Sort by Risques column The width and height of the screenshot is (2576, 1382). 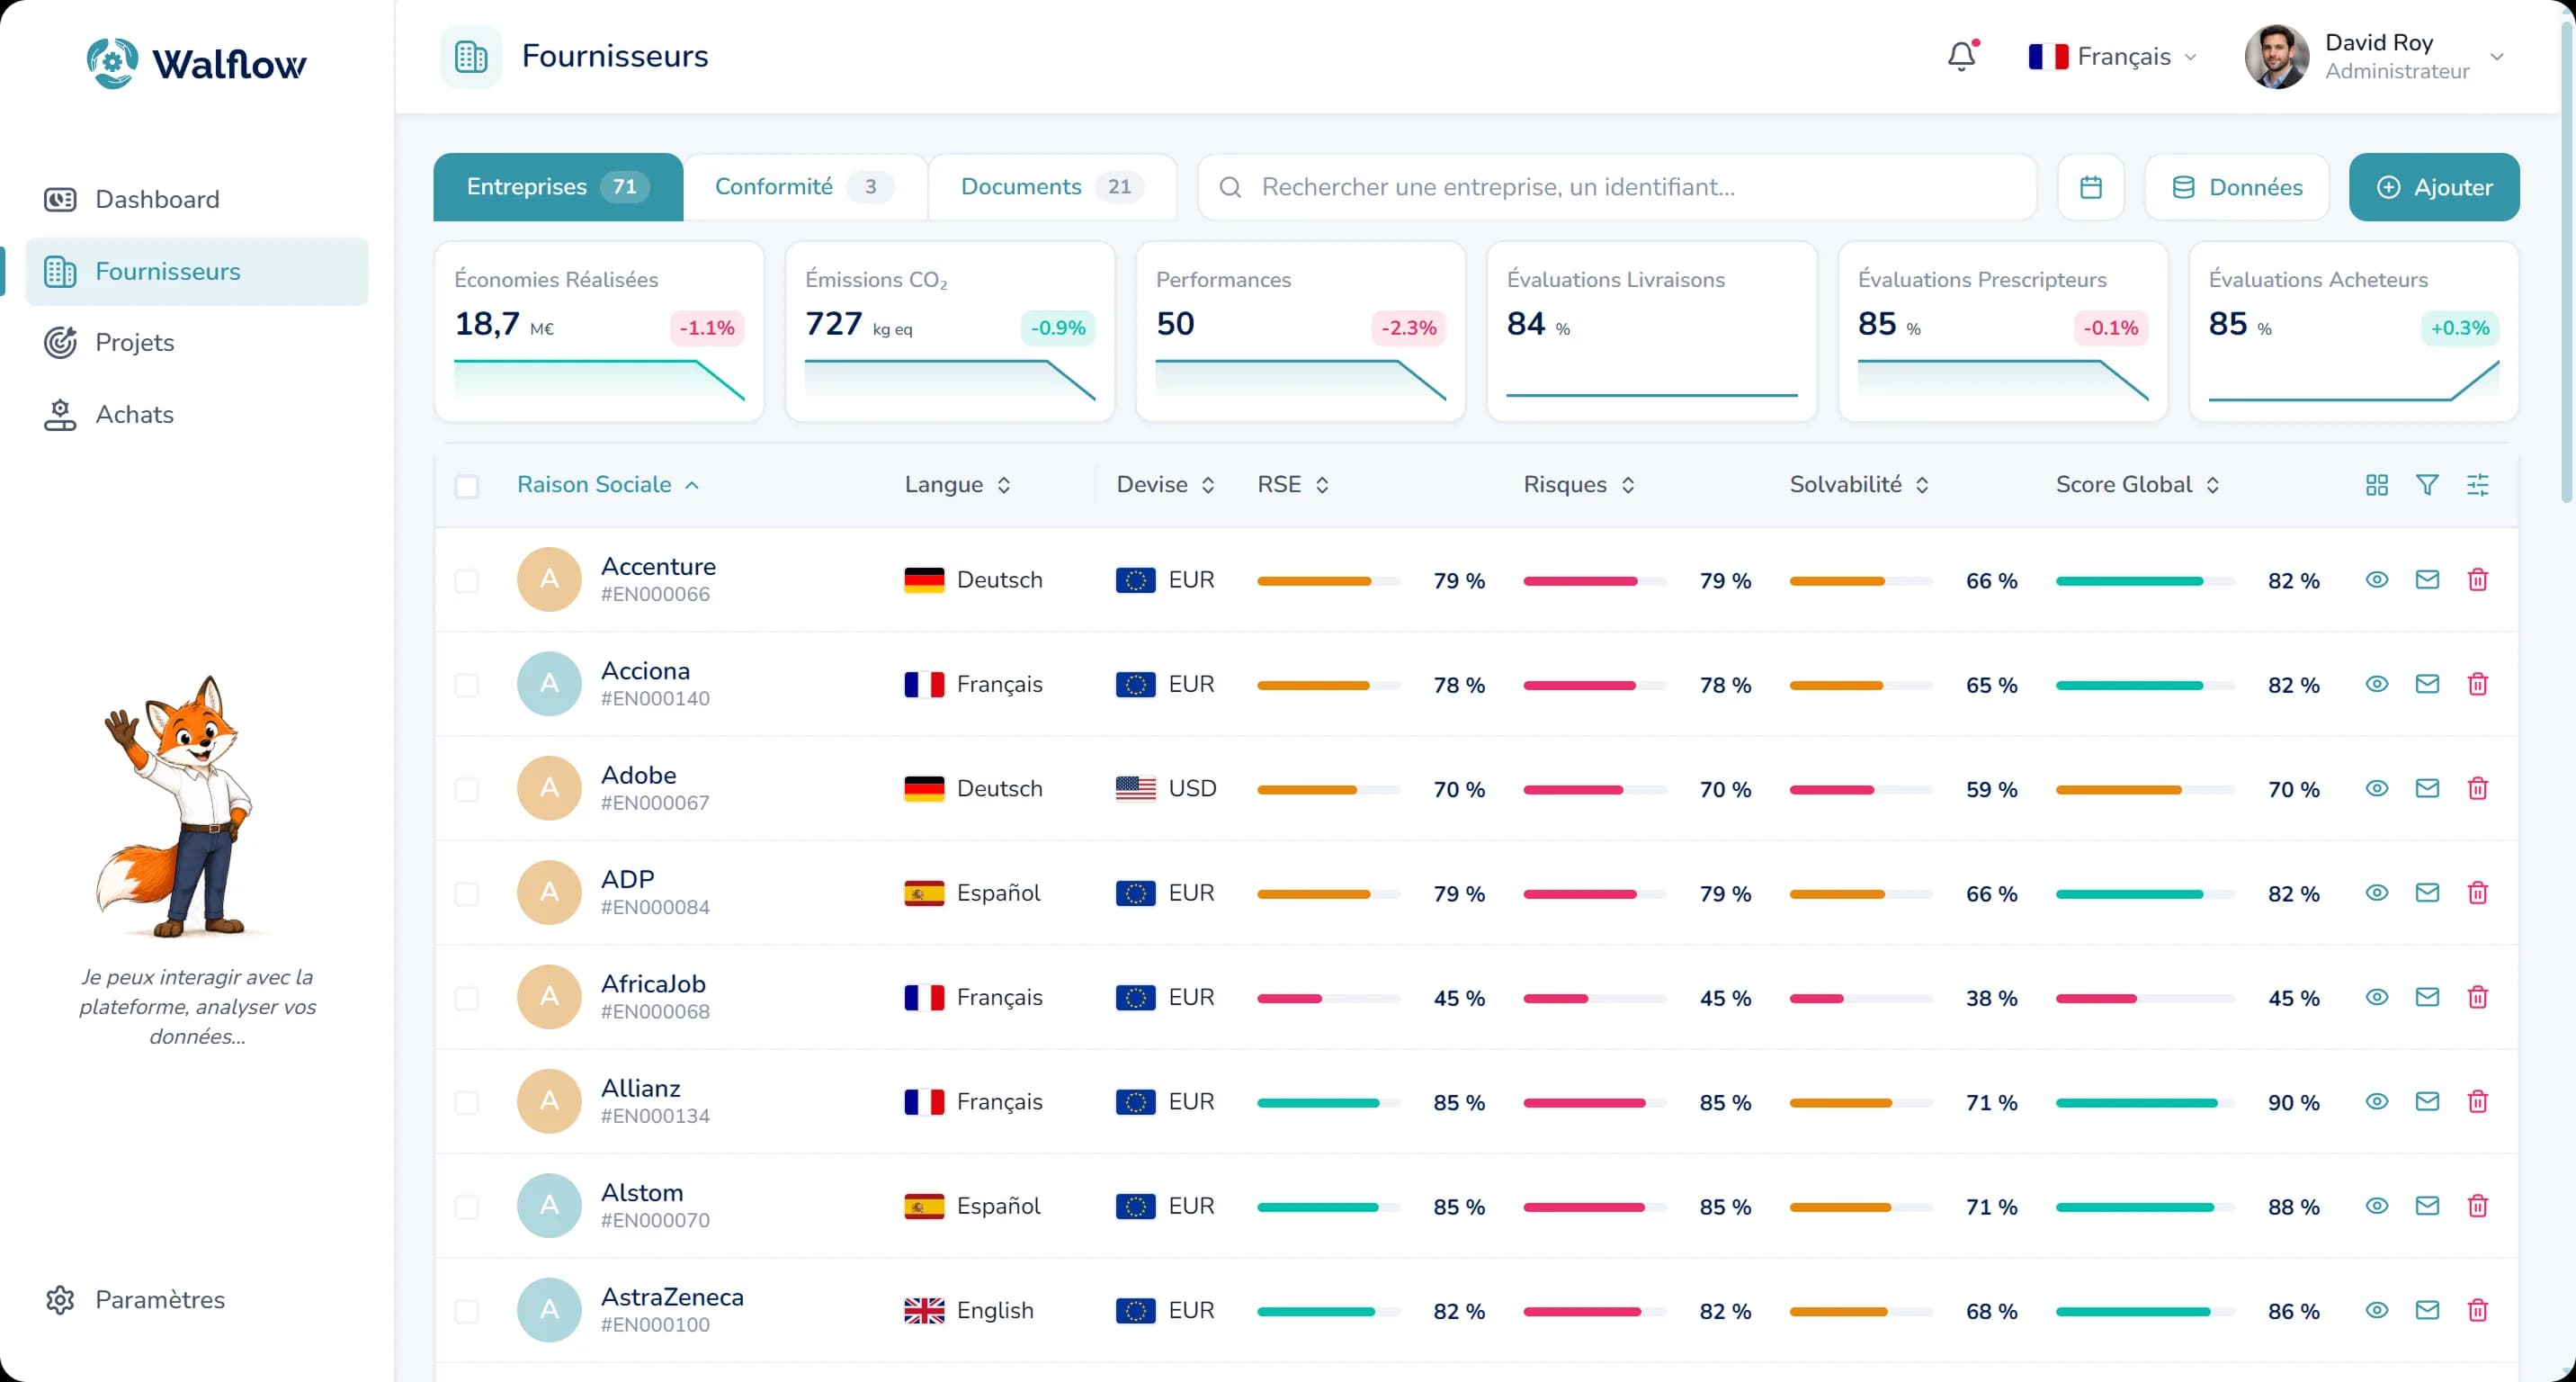point(1580,485)
